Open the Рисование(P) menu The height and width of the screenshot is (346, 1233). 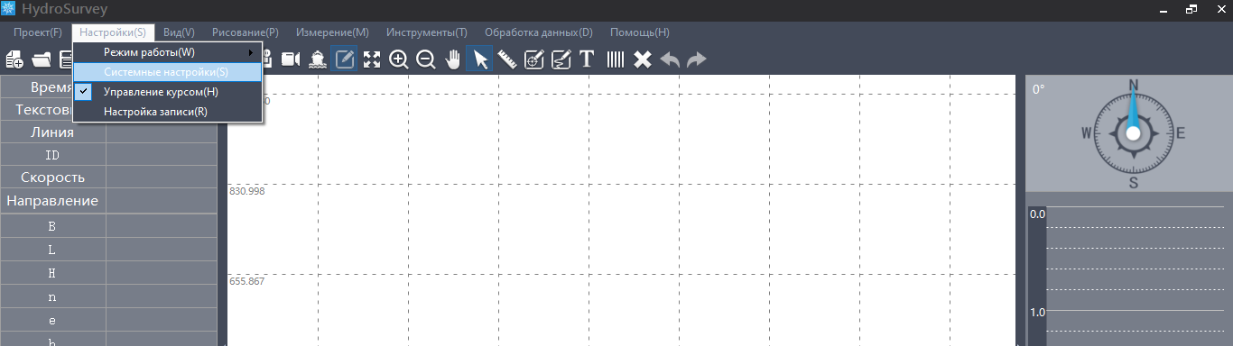click(246, 32)
